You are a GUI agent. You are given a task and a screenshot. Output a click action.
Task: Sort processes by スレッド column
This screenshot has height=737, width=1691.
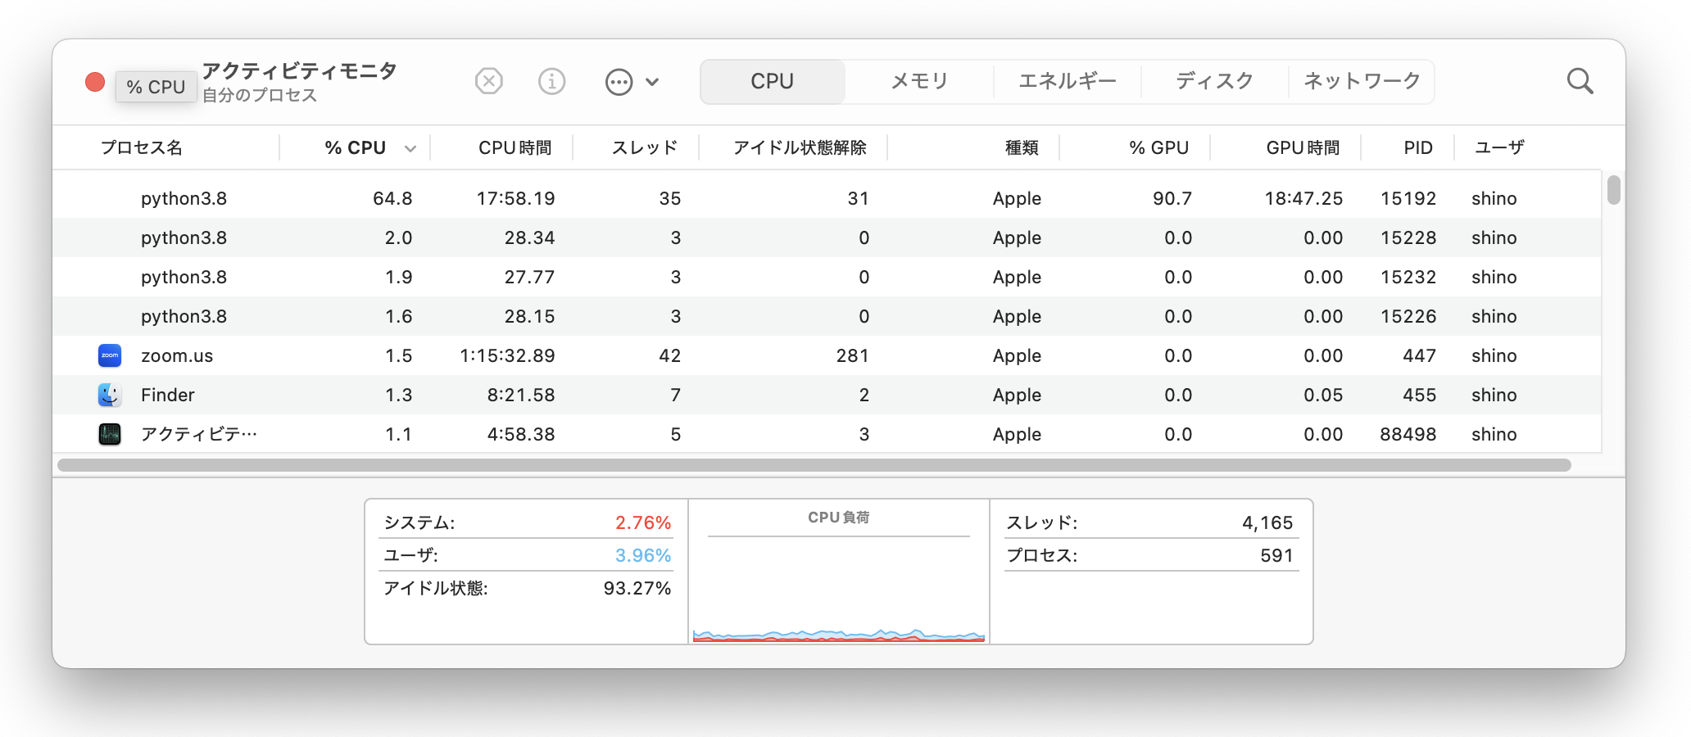tap(646, 148)
